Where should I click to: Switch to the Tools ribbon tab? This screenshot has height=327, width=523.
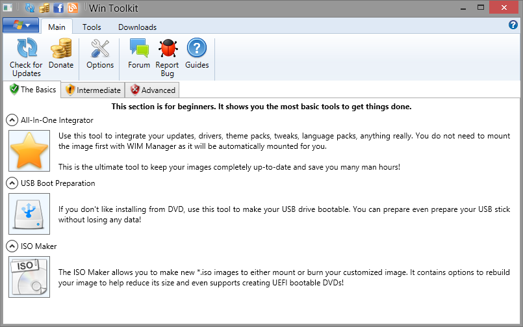92,27
